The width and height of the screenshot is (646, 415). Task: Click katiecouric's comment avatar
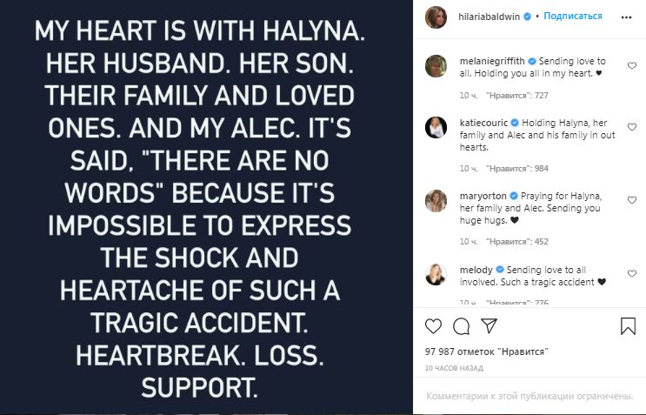click(x=436, y=128)
